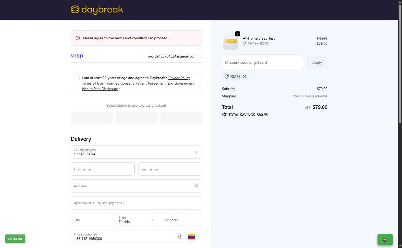Click the terms and conditions error message
Image resolution: width=402 pixels, height=248 pixels.
[x=125, y=38]
